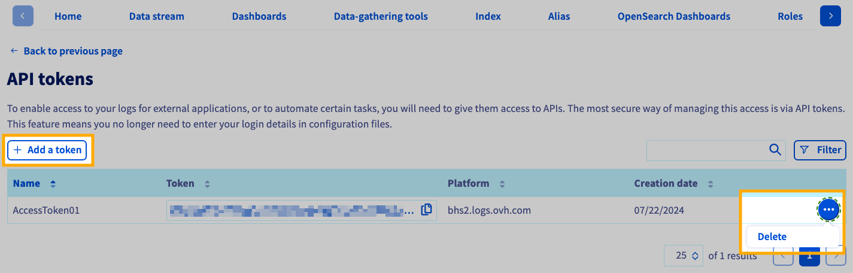The image size is (853, 273).
Task: Select Delete from the token actions menu
Action: [x=772, y=236]
